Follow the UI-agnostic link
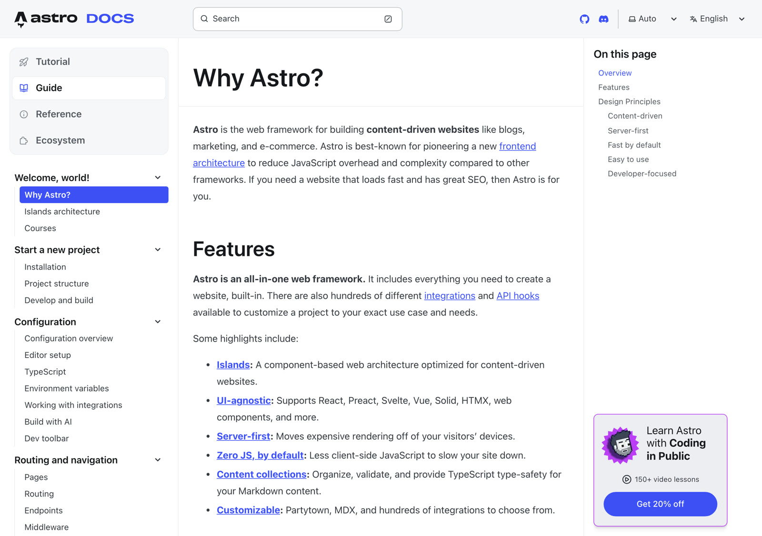This screenshot has height=536, width=762. coord(244,401)
